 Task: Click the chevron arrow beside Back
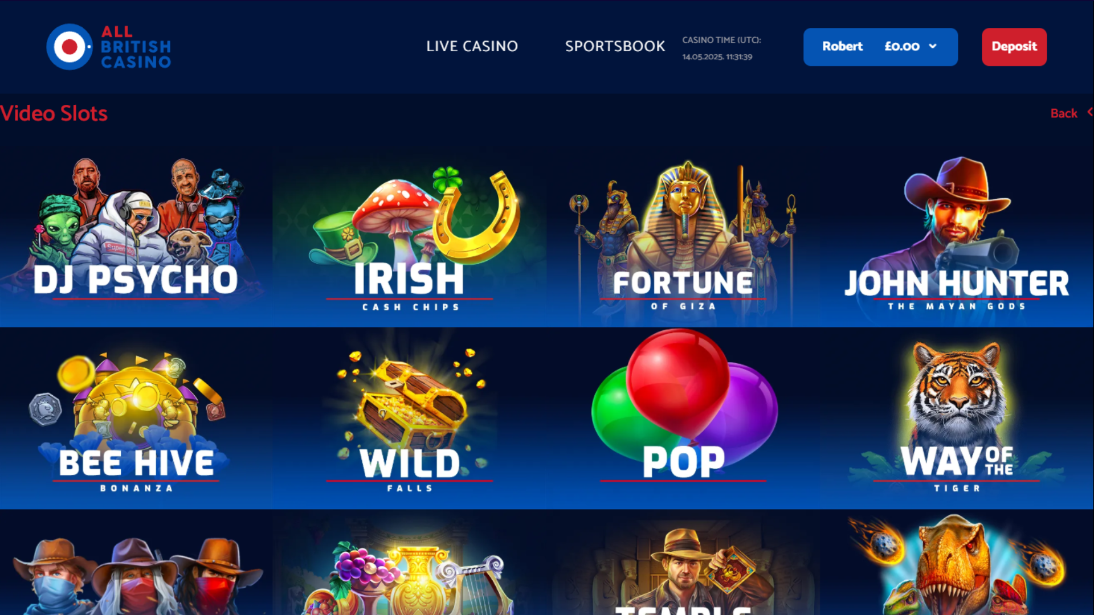(x=1089, y=112)
